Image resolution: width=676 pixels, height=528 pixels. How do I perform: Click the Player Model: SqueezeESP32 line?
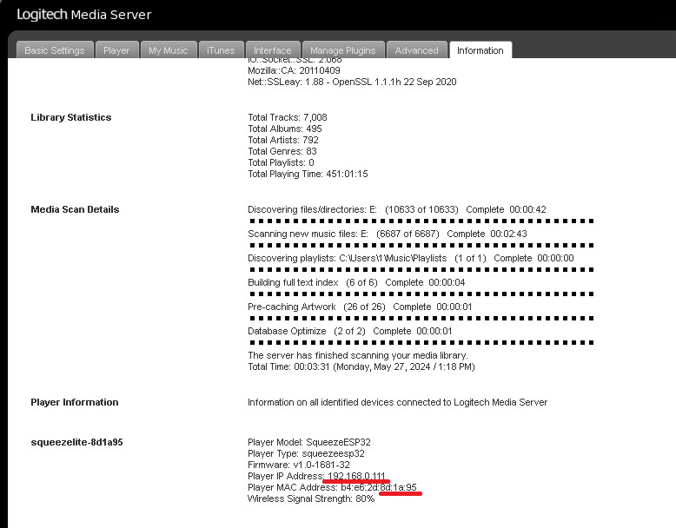coord(309,442)
